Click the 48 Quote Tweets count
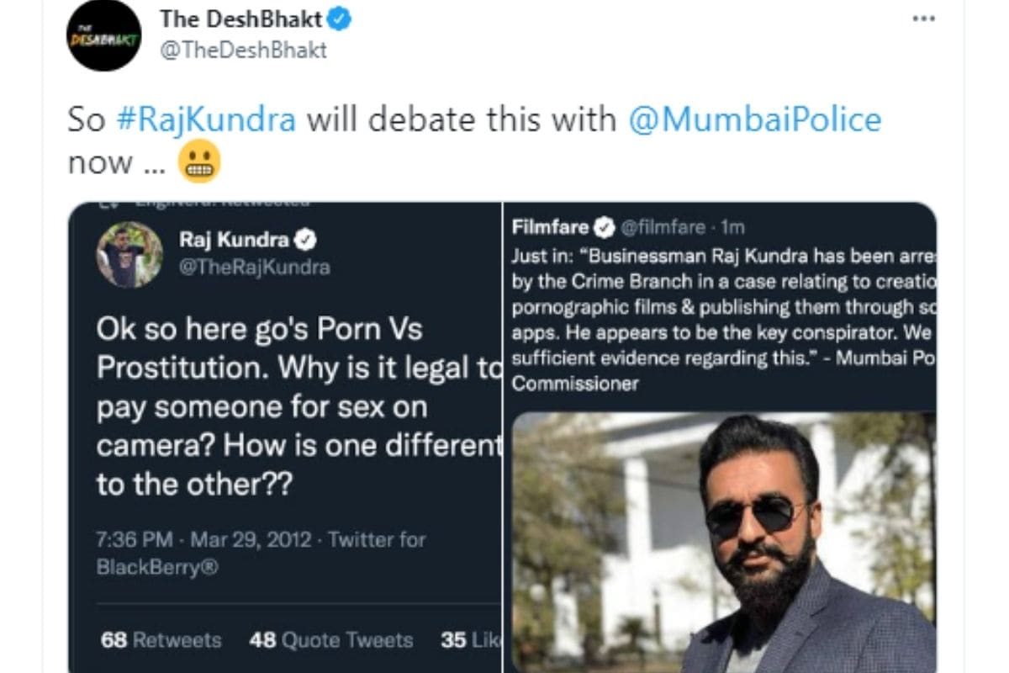 point(331,640)
